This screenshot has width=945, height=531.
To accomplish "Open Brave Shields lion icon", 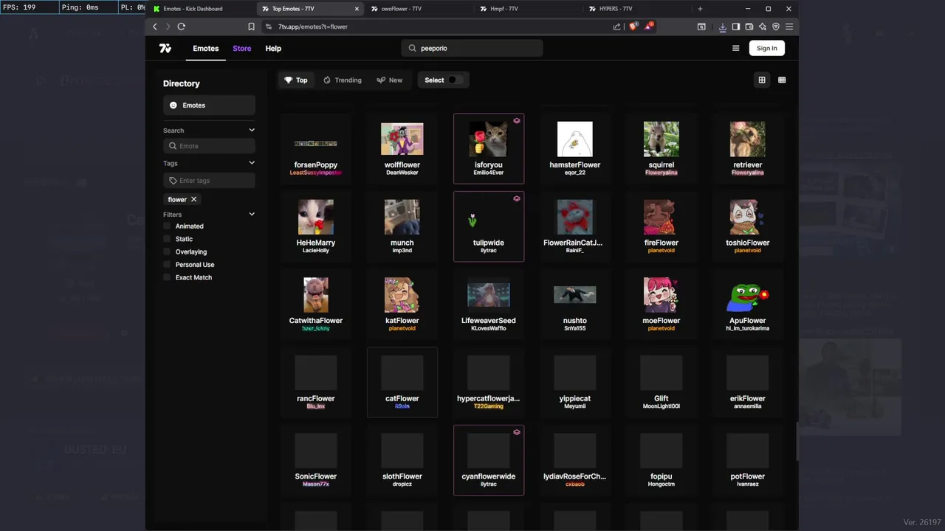I will [633, 27].
